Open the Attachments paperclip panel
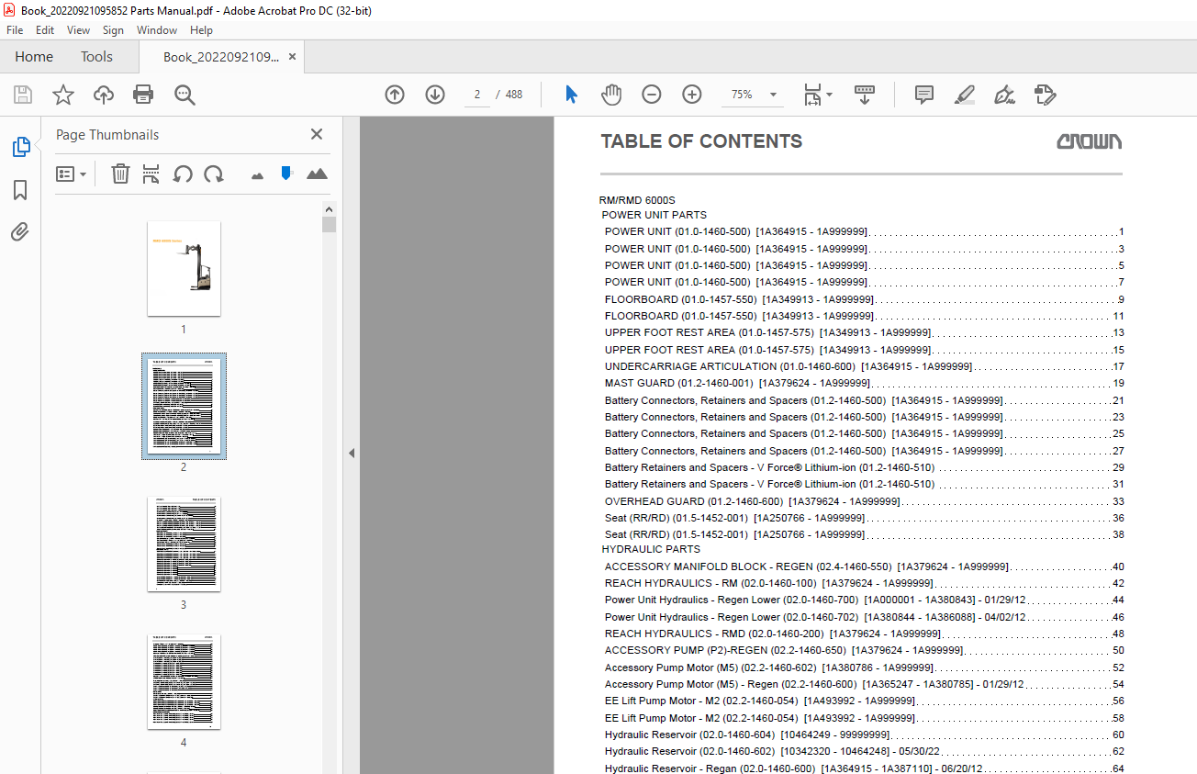Image resolution: width=1197 pixels, height=774 pixels. [20, 231]
